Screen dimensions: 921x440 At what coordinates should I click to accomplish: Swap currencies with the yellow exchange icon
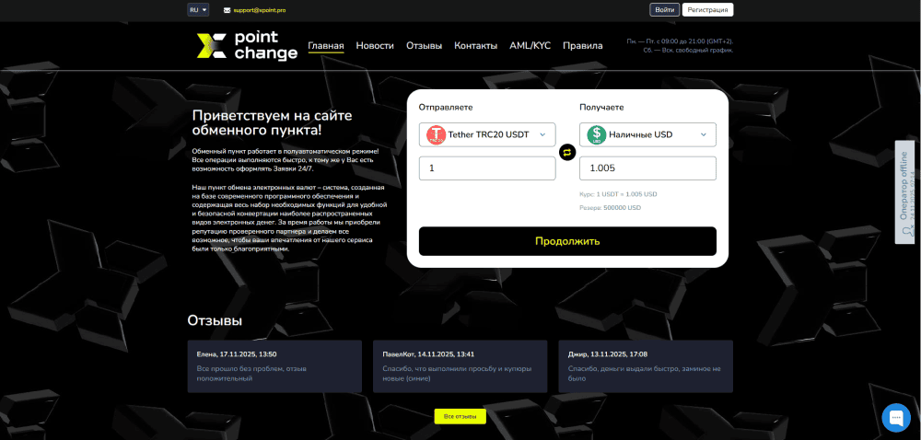click(567, 152)
